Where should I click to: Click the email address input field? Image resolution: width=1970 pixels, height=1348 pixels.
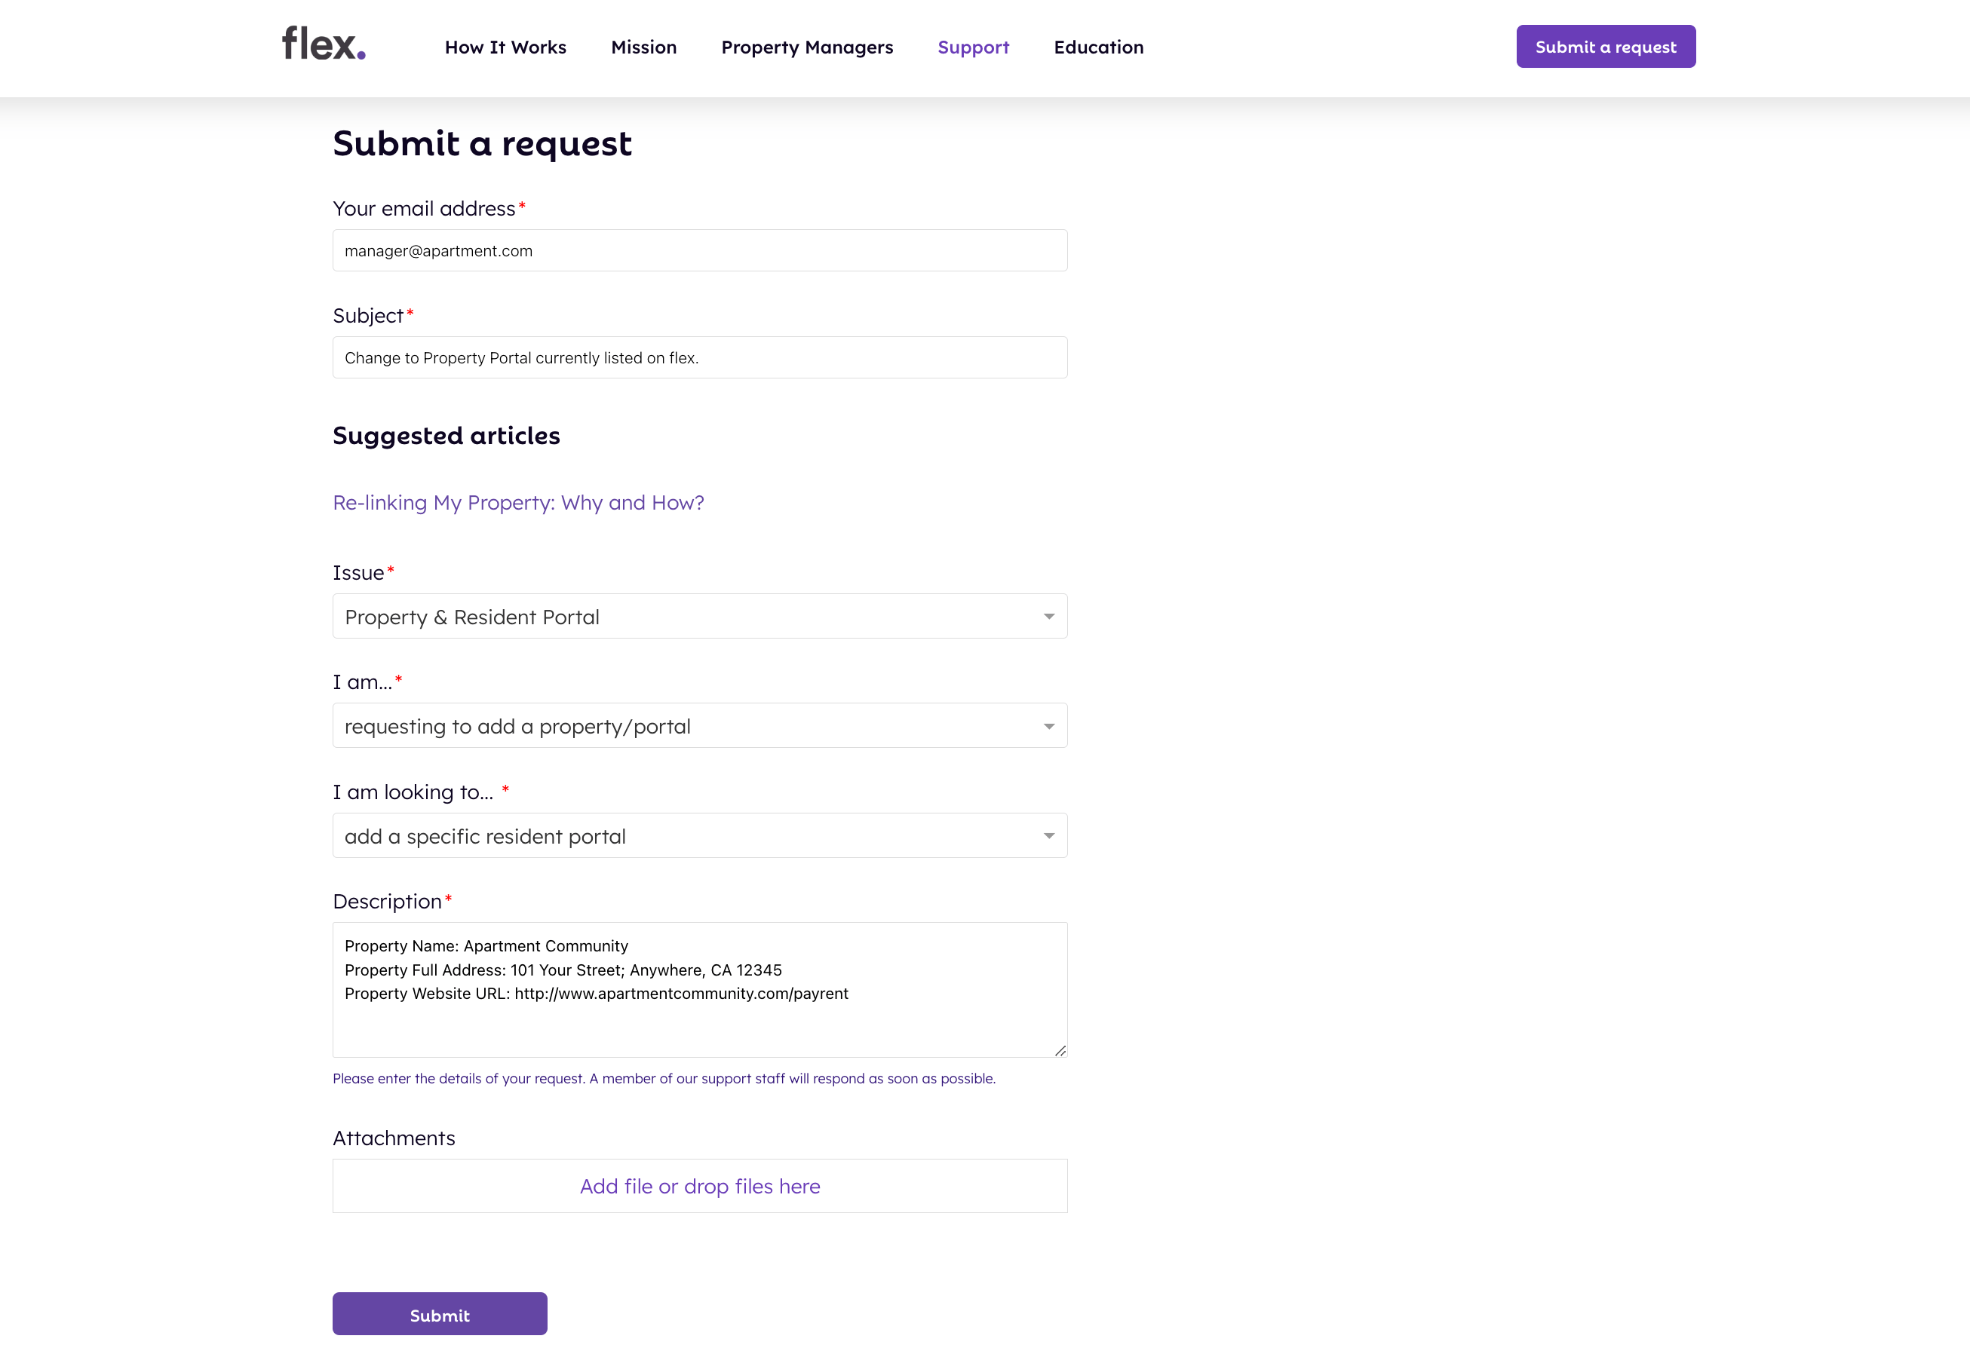(699, 250)
